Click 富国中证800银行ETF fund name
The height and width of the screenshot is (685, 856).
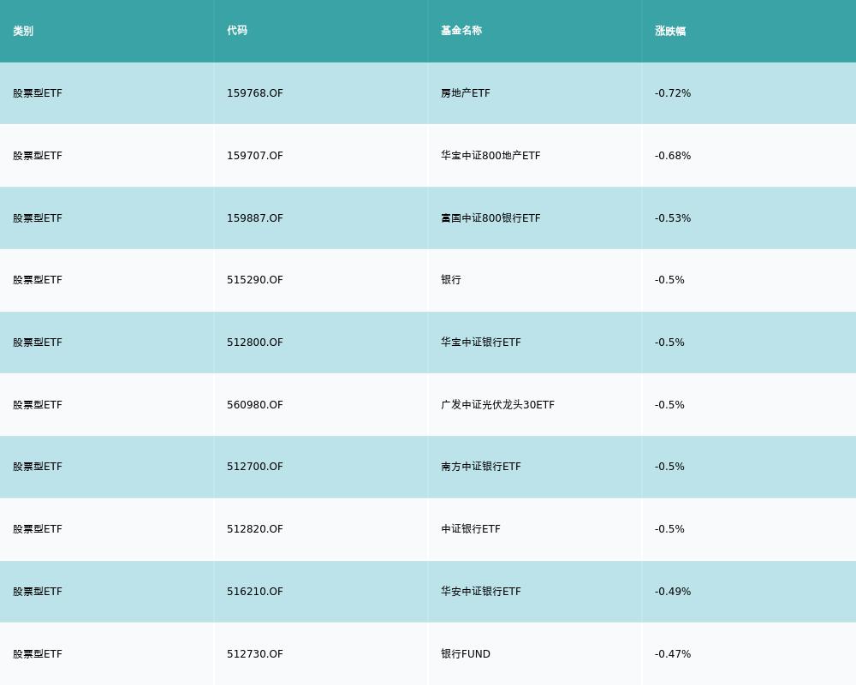tap(490, 218)
